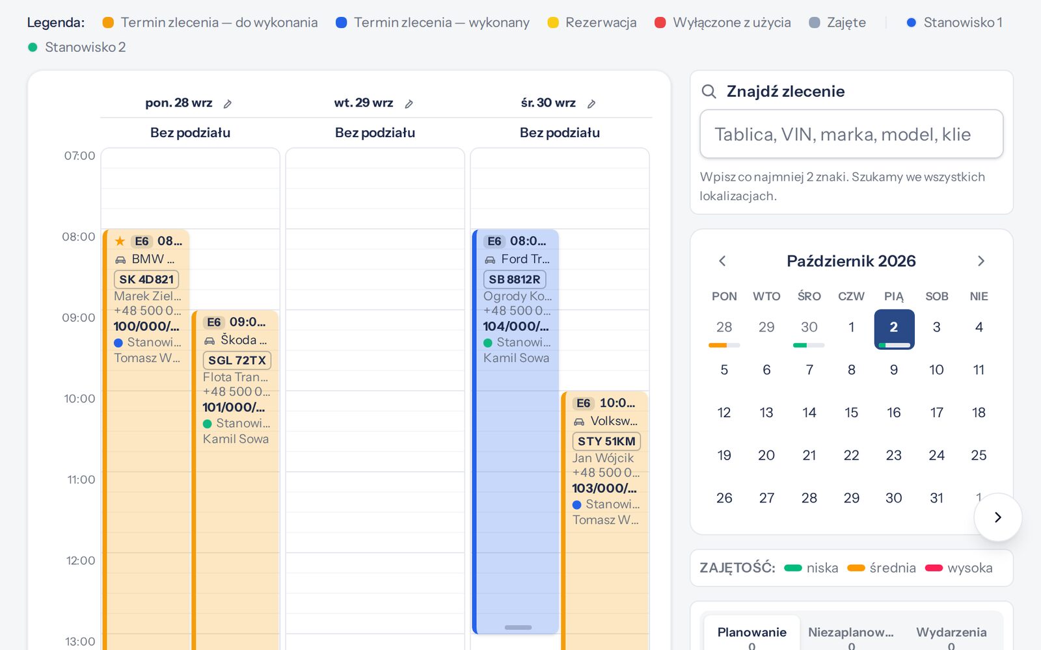This screenshot has height=650, width=1041.
Task: Select day 15 in the mini calendar
Action: (851, 413)
